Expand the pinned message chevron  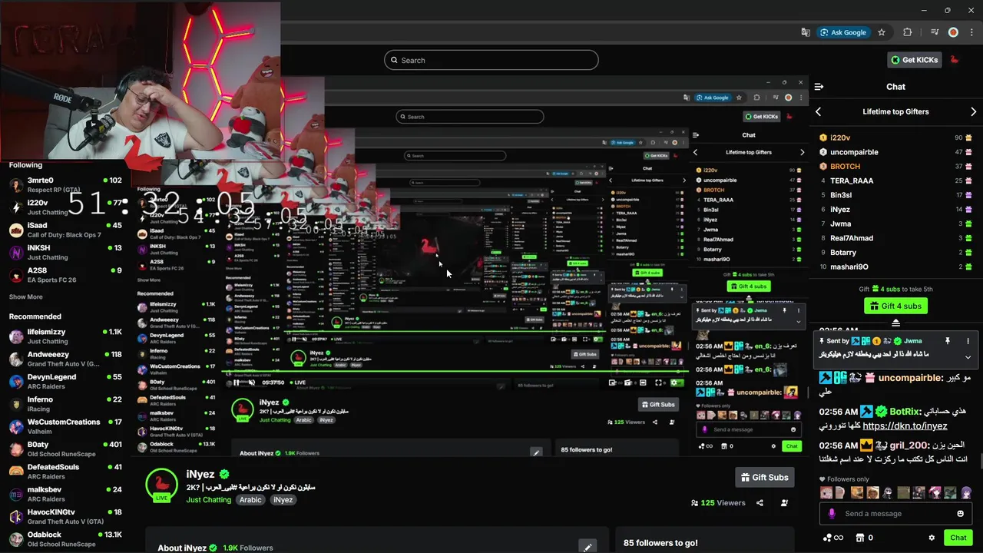(x=968, y=357)
